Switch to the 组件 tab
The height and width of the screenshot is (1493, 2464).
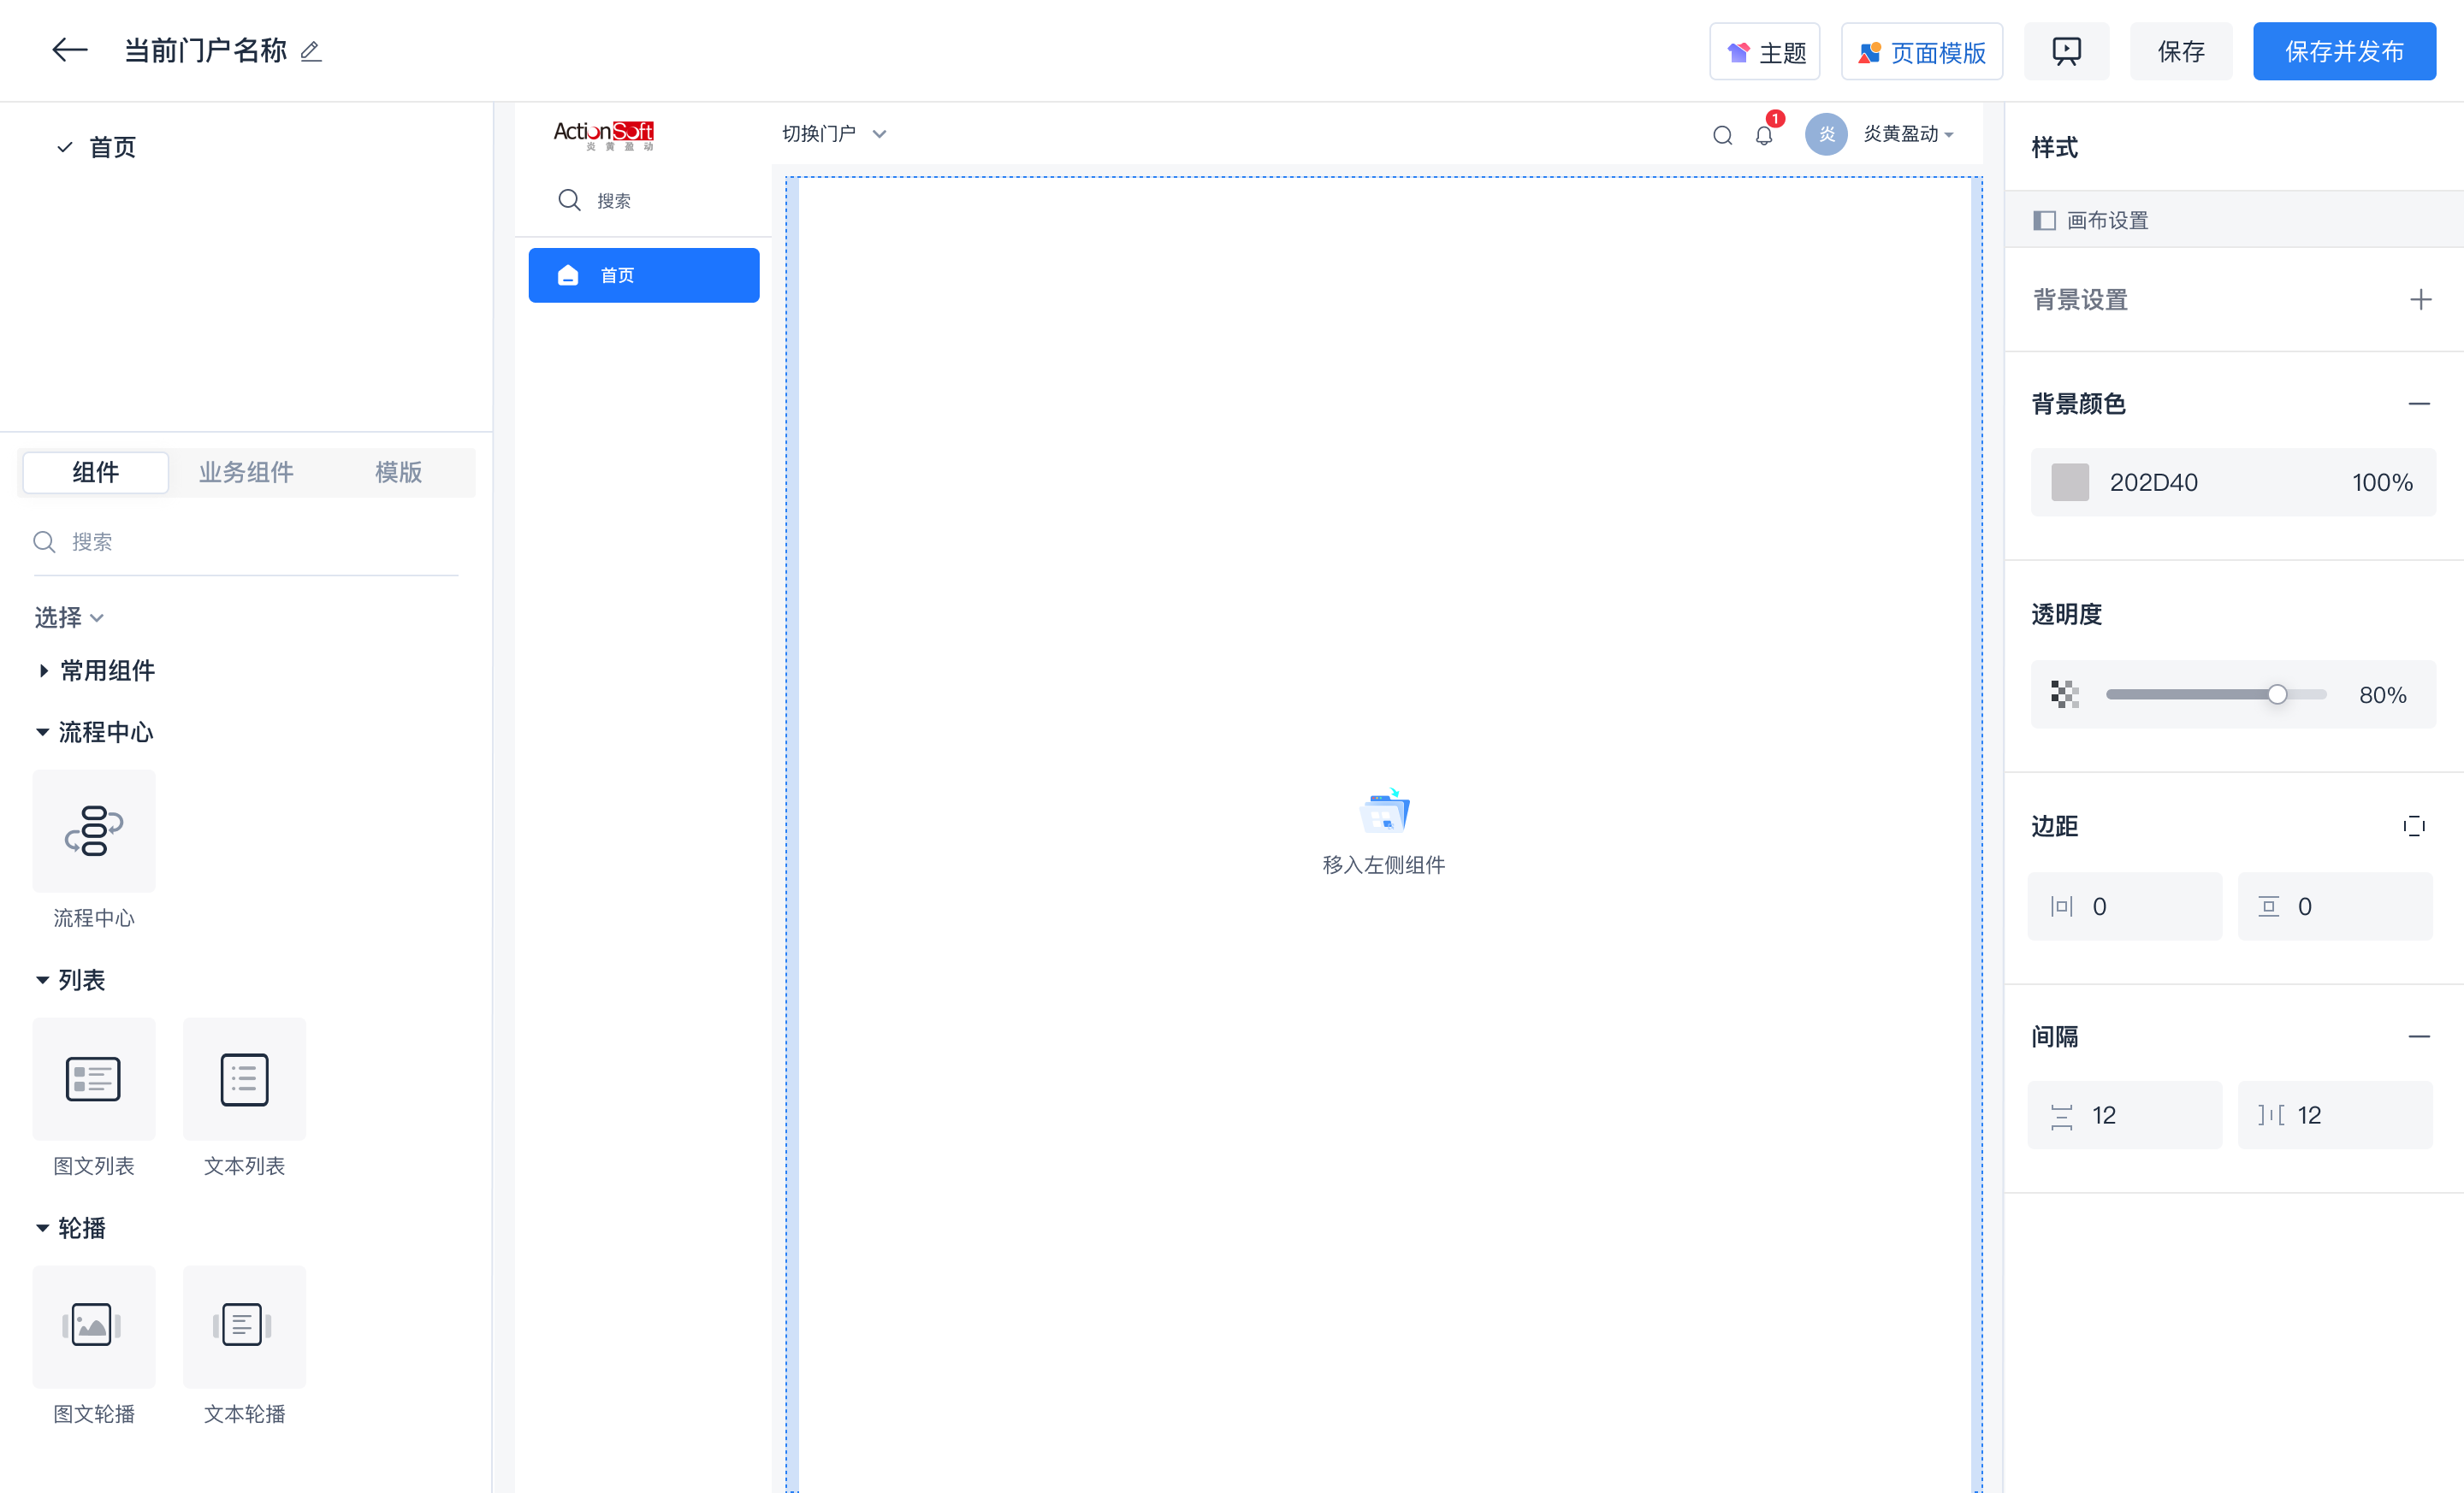(x=96, y=472)
